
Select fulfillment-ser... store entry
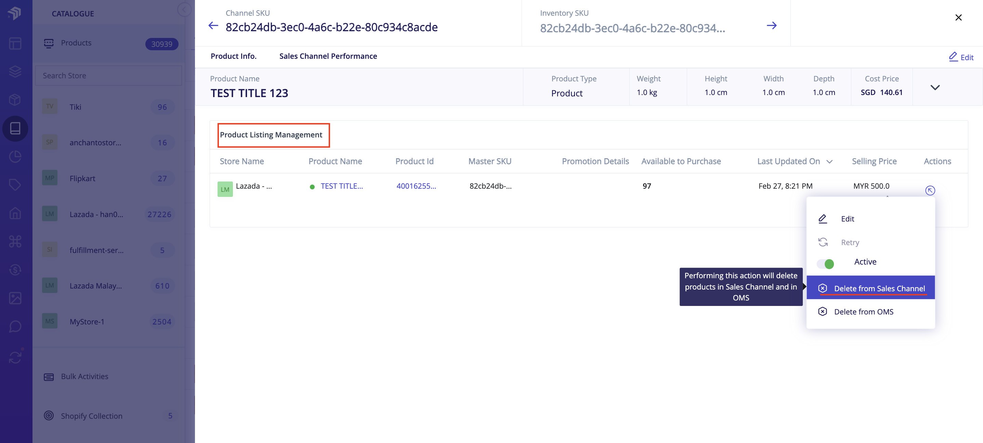[109, 250]
